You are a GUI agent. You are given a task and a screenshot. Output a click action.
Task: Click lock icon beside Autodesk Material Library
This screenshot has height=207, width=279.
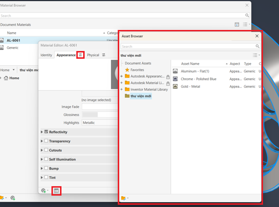[x=168, y=83]
